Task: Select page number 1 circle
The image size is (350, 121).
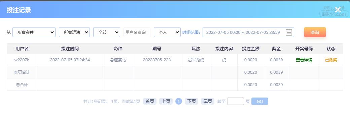Action: [179, 102]
